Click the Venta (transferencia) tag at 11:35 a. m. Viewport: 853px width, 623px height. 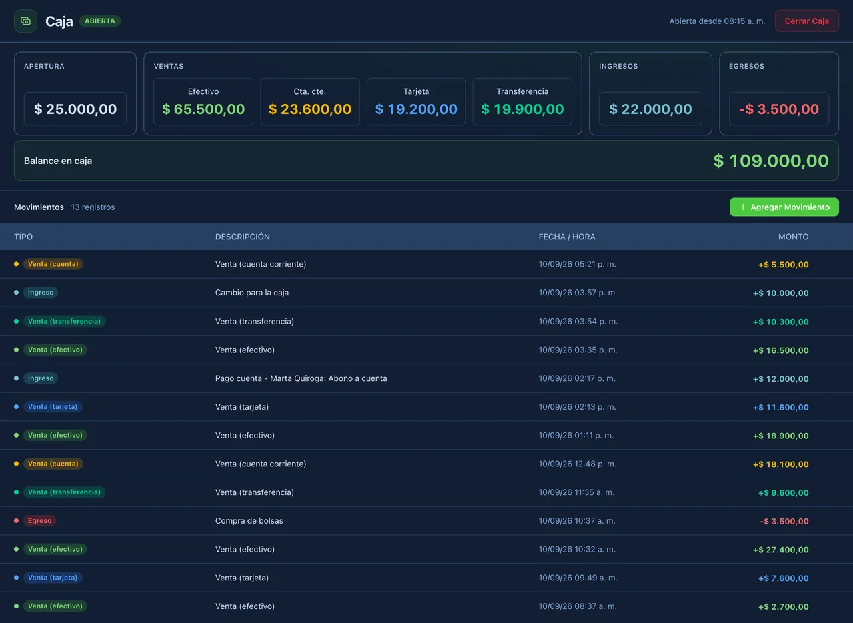click(64, 492)
